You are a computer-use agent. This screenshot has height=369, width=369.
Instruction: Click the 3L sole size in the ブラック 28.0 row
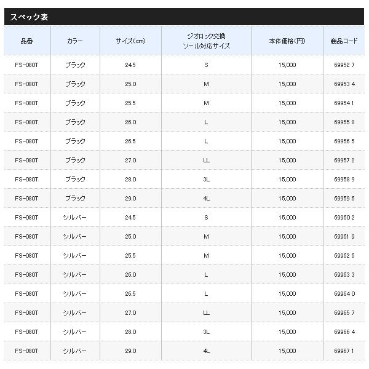(x=206, y=179)
